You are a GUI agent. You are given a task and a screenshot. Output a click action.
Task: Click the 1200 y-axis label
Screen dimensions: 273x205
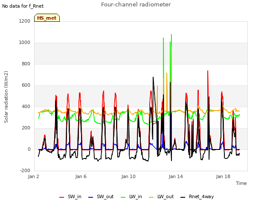coord(25,21)
